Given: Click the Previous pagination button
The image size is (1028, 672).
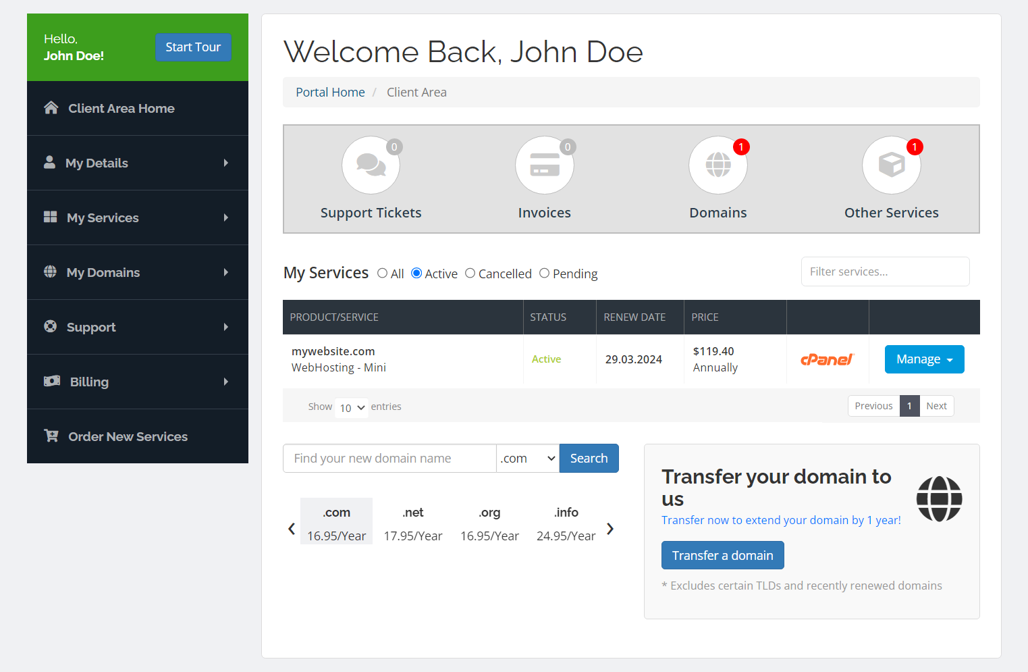Looking at the screenshot, I should tap(873, 406).
